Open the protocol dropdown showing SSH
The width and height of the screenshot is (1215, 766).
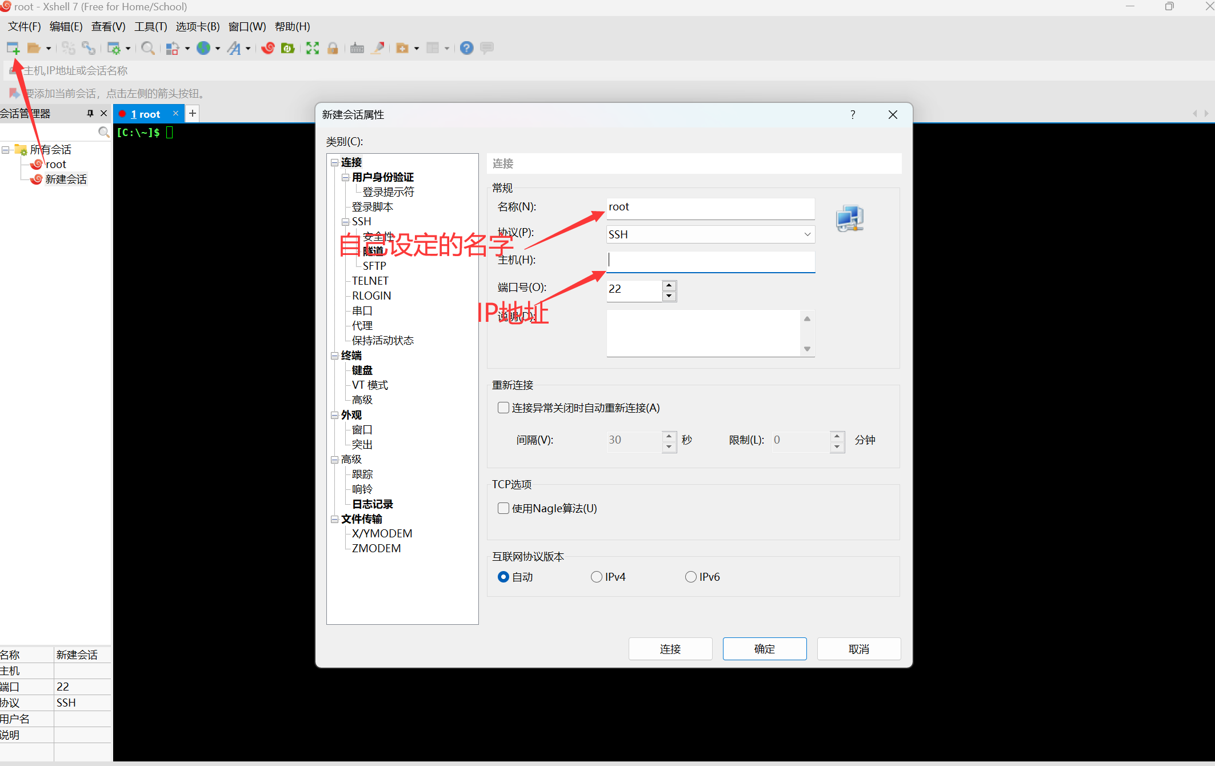coord(807,234)
